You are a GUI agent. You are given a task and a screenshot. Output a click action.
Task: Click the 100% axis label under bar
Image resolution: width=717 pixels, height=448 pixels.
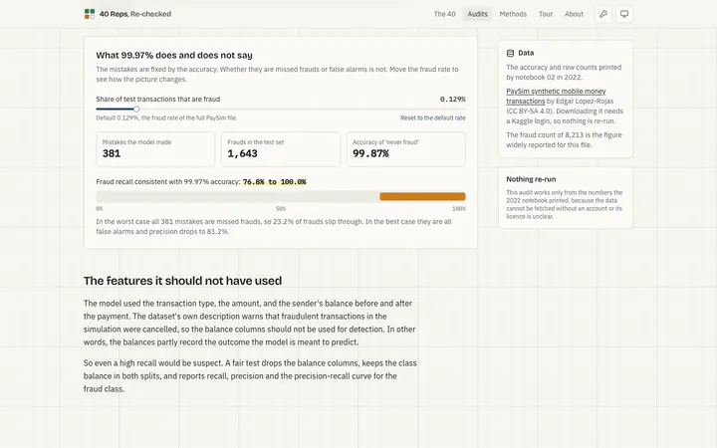(x=459, y=209)
